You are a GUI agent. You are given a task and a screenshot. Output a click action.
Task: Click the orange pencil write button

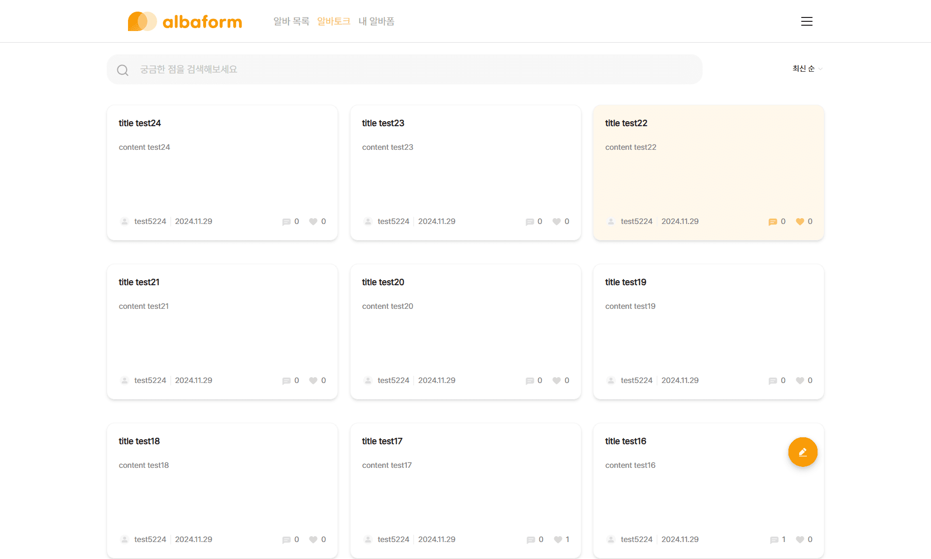point(803,452)
